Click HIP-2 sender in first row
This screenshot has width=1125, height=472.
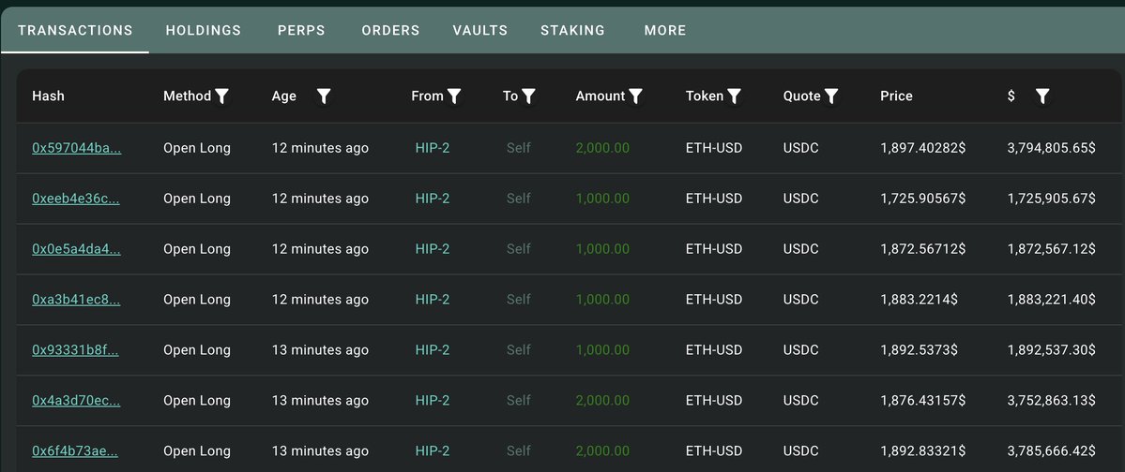click(x=433, y=148)
